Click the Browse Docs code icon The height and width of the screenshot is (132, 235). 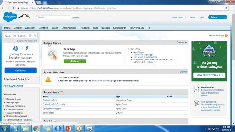[x=196, y=89]
